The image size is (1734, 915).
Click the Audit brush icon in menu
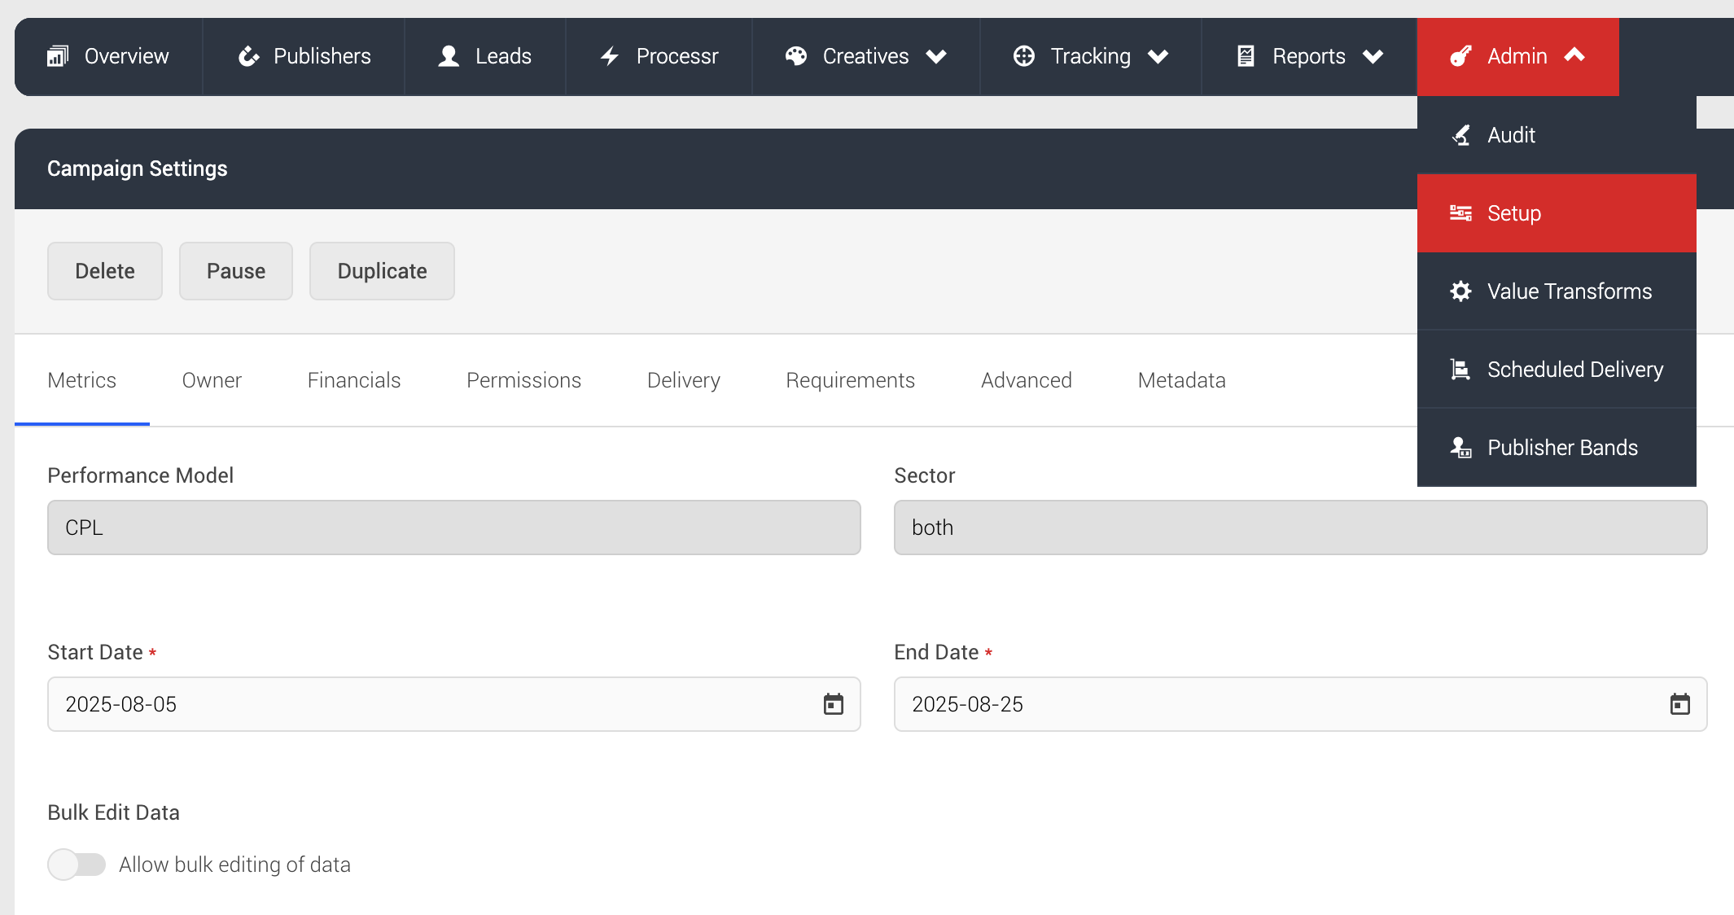(1462, 134)
